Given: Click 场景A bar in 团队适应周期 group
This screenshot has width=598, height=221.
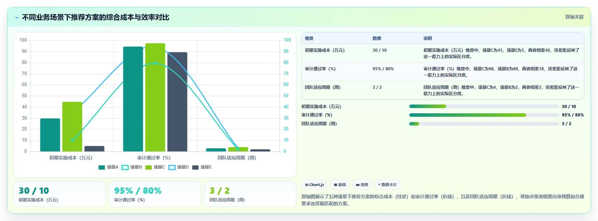Looking at the screenshot, I should tap(216, 150).
